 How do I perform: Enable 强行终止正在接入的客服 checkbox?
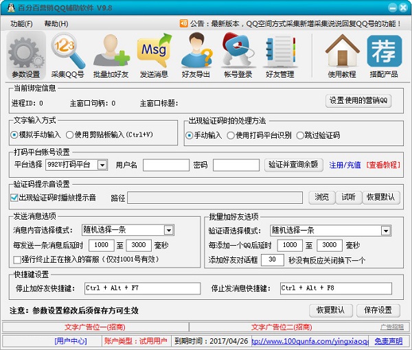(17, 259)
